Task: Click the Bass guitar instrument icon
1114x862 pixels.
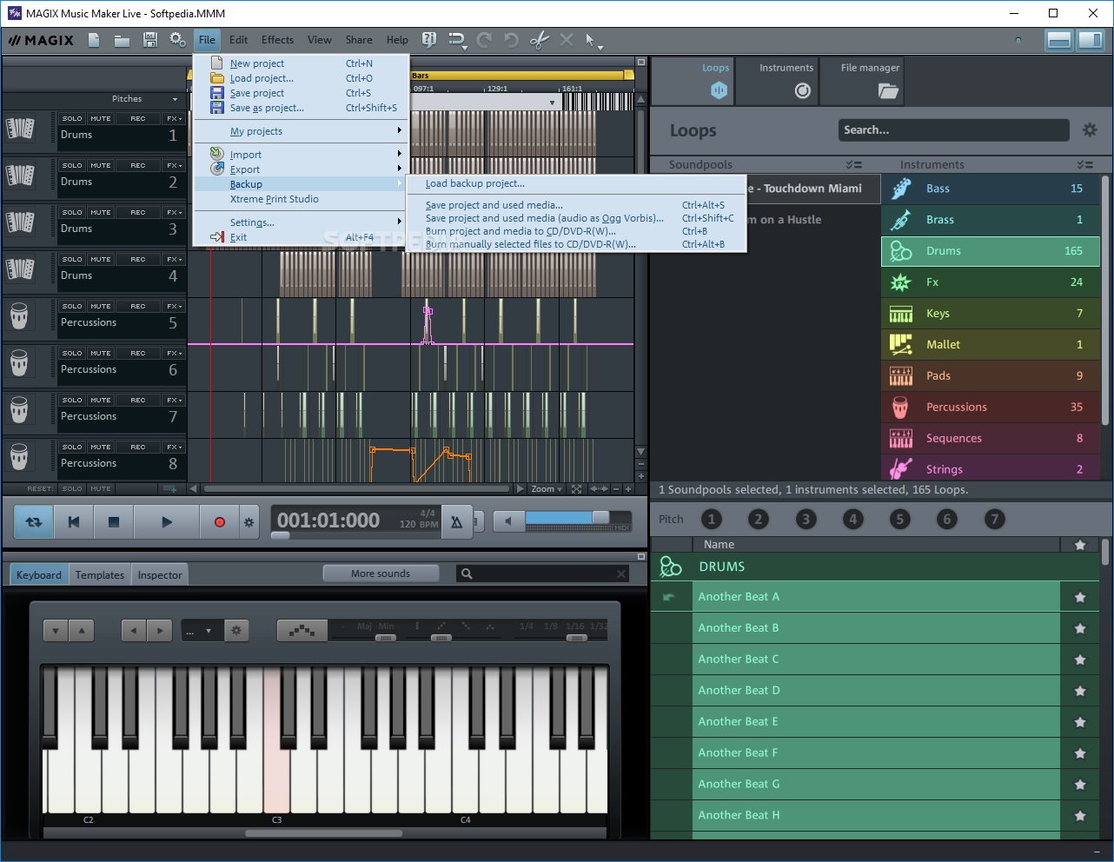Action: coord(901,189)
